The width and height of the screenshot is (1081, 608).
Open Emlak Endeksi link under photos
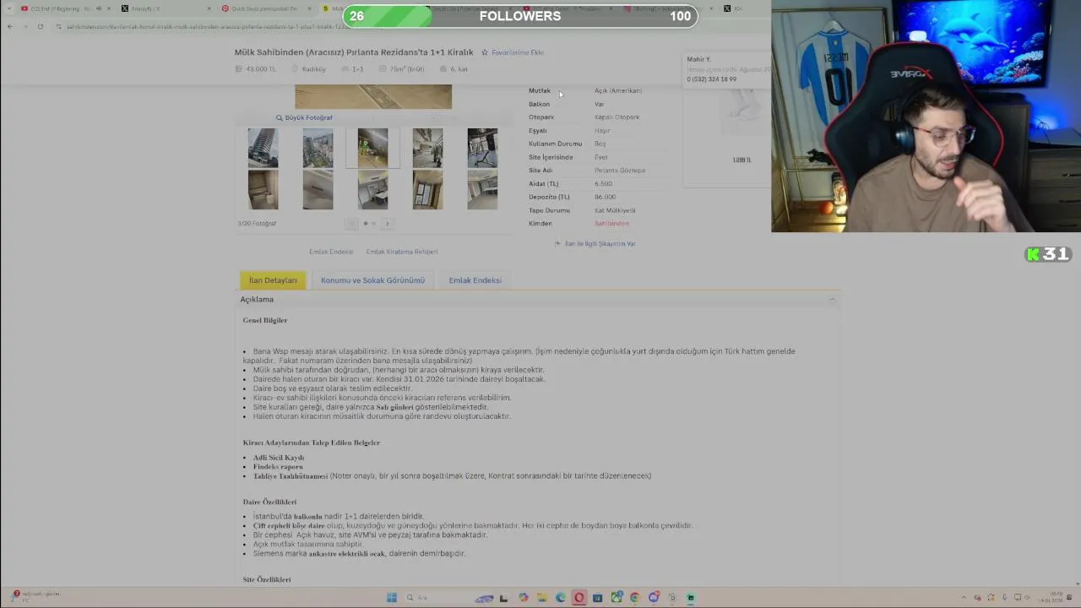(x=331, y=252)
